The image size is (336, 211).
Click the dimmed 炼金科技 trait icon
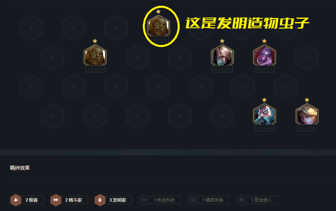point(144,200)
